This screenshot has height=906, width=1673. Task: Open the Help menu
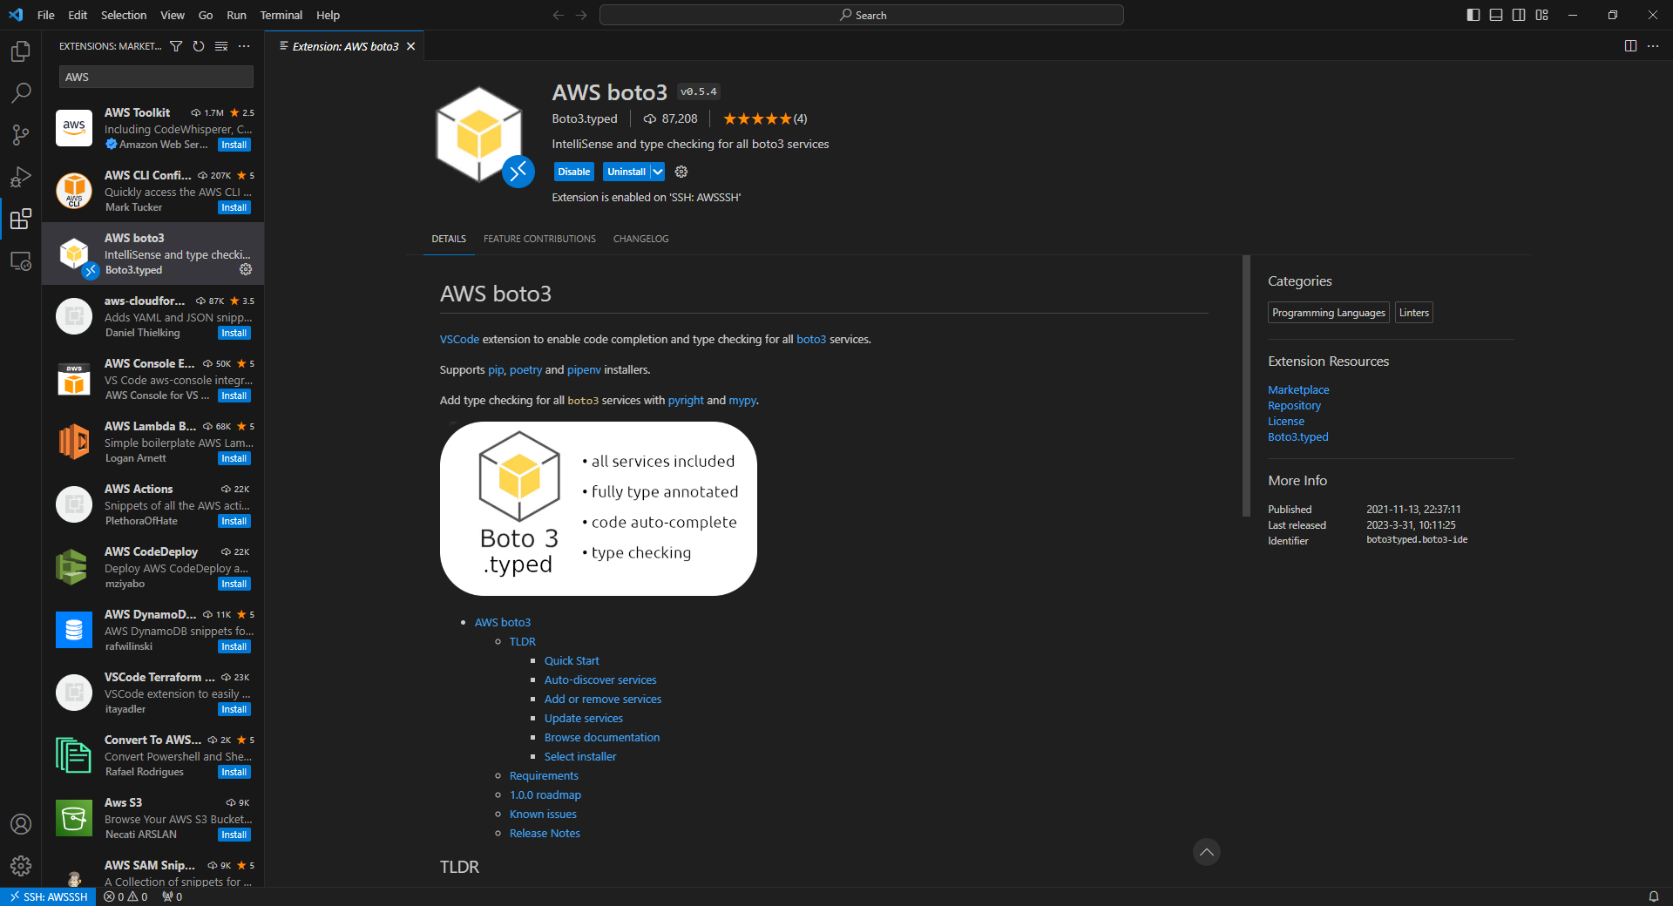click(x=328, y=15)
